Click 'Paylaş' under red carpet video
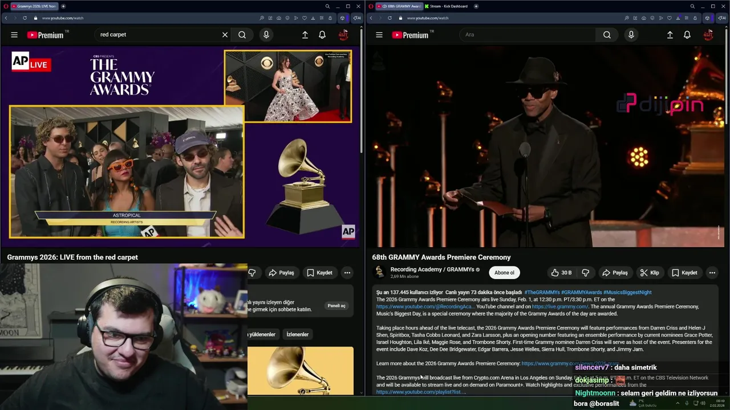730x410 pixels. click(281, 273)
